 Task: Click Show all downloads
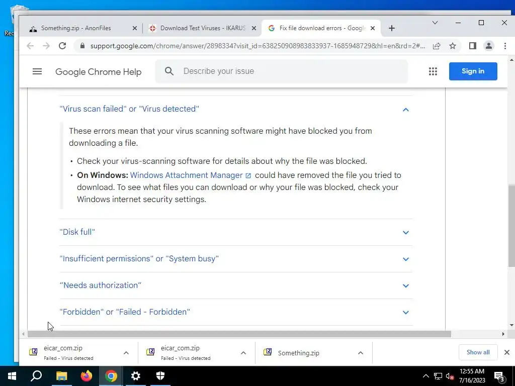pyautogui.click(x=478, y=352)
